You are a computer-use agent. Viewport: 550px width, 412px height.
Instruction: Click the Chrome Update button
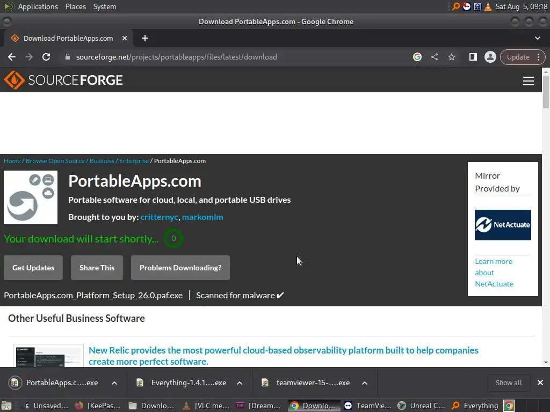tap(518, 57)
